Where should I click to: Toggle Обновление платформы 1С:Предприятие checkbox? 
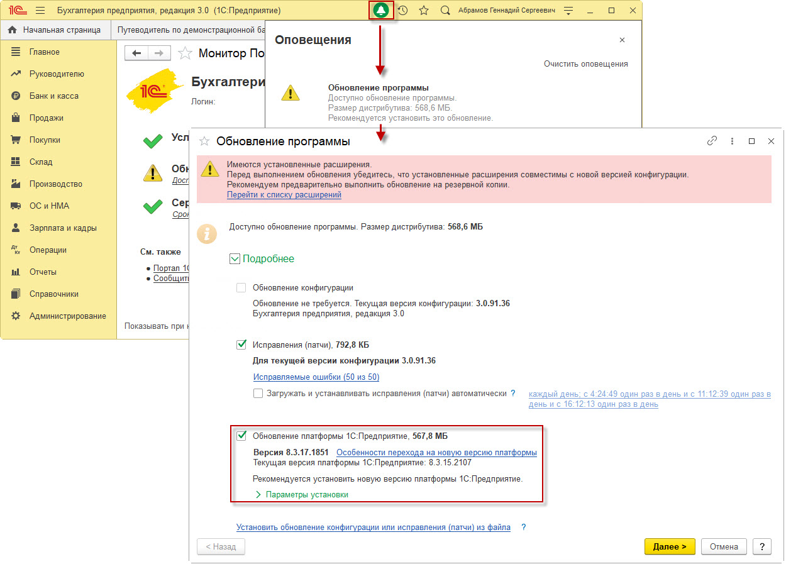coord(241,436)
